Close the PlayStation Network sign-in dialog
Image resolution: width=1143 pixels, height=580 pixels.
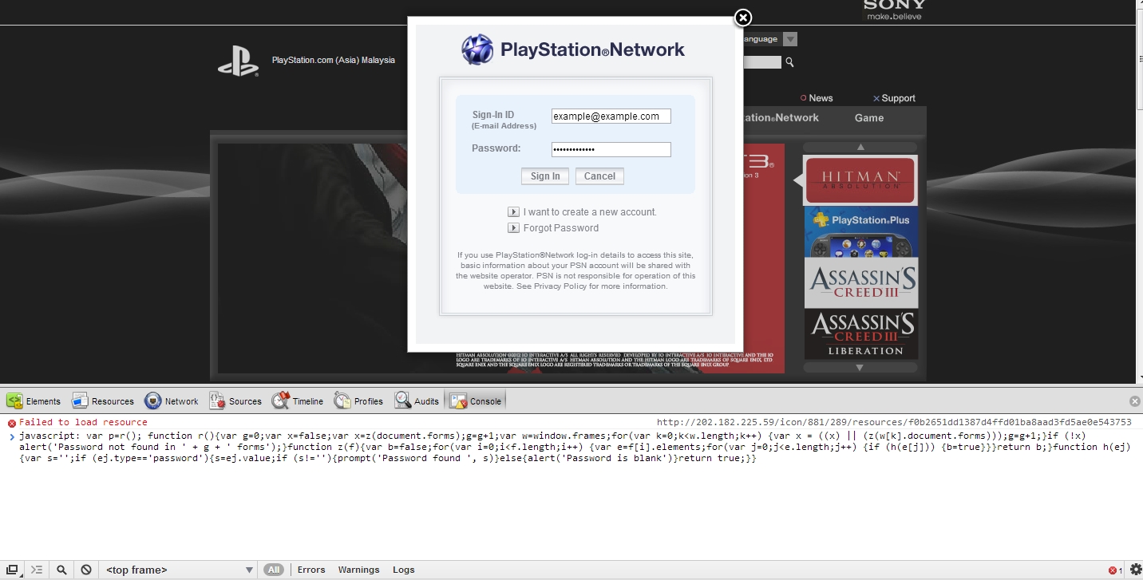[742, 18]
